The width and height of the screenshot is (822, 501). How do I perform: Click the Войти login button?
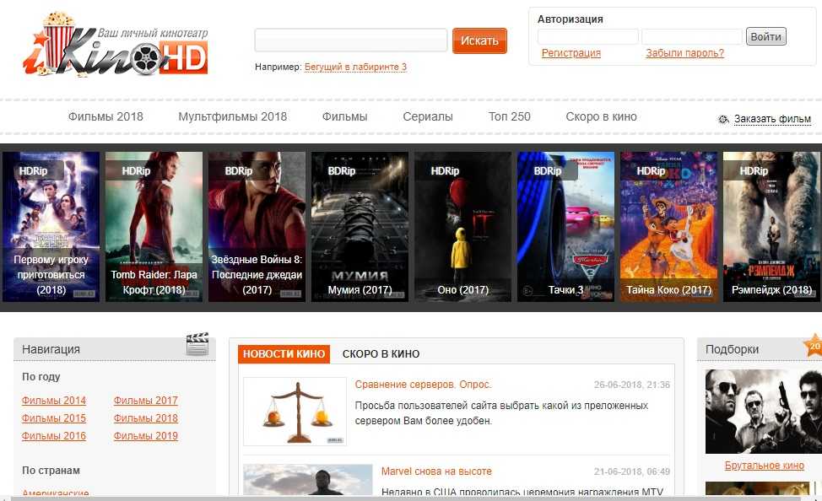click(766, 36)
